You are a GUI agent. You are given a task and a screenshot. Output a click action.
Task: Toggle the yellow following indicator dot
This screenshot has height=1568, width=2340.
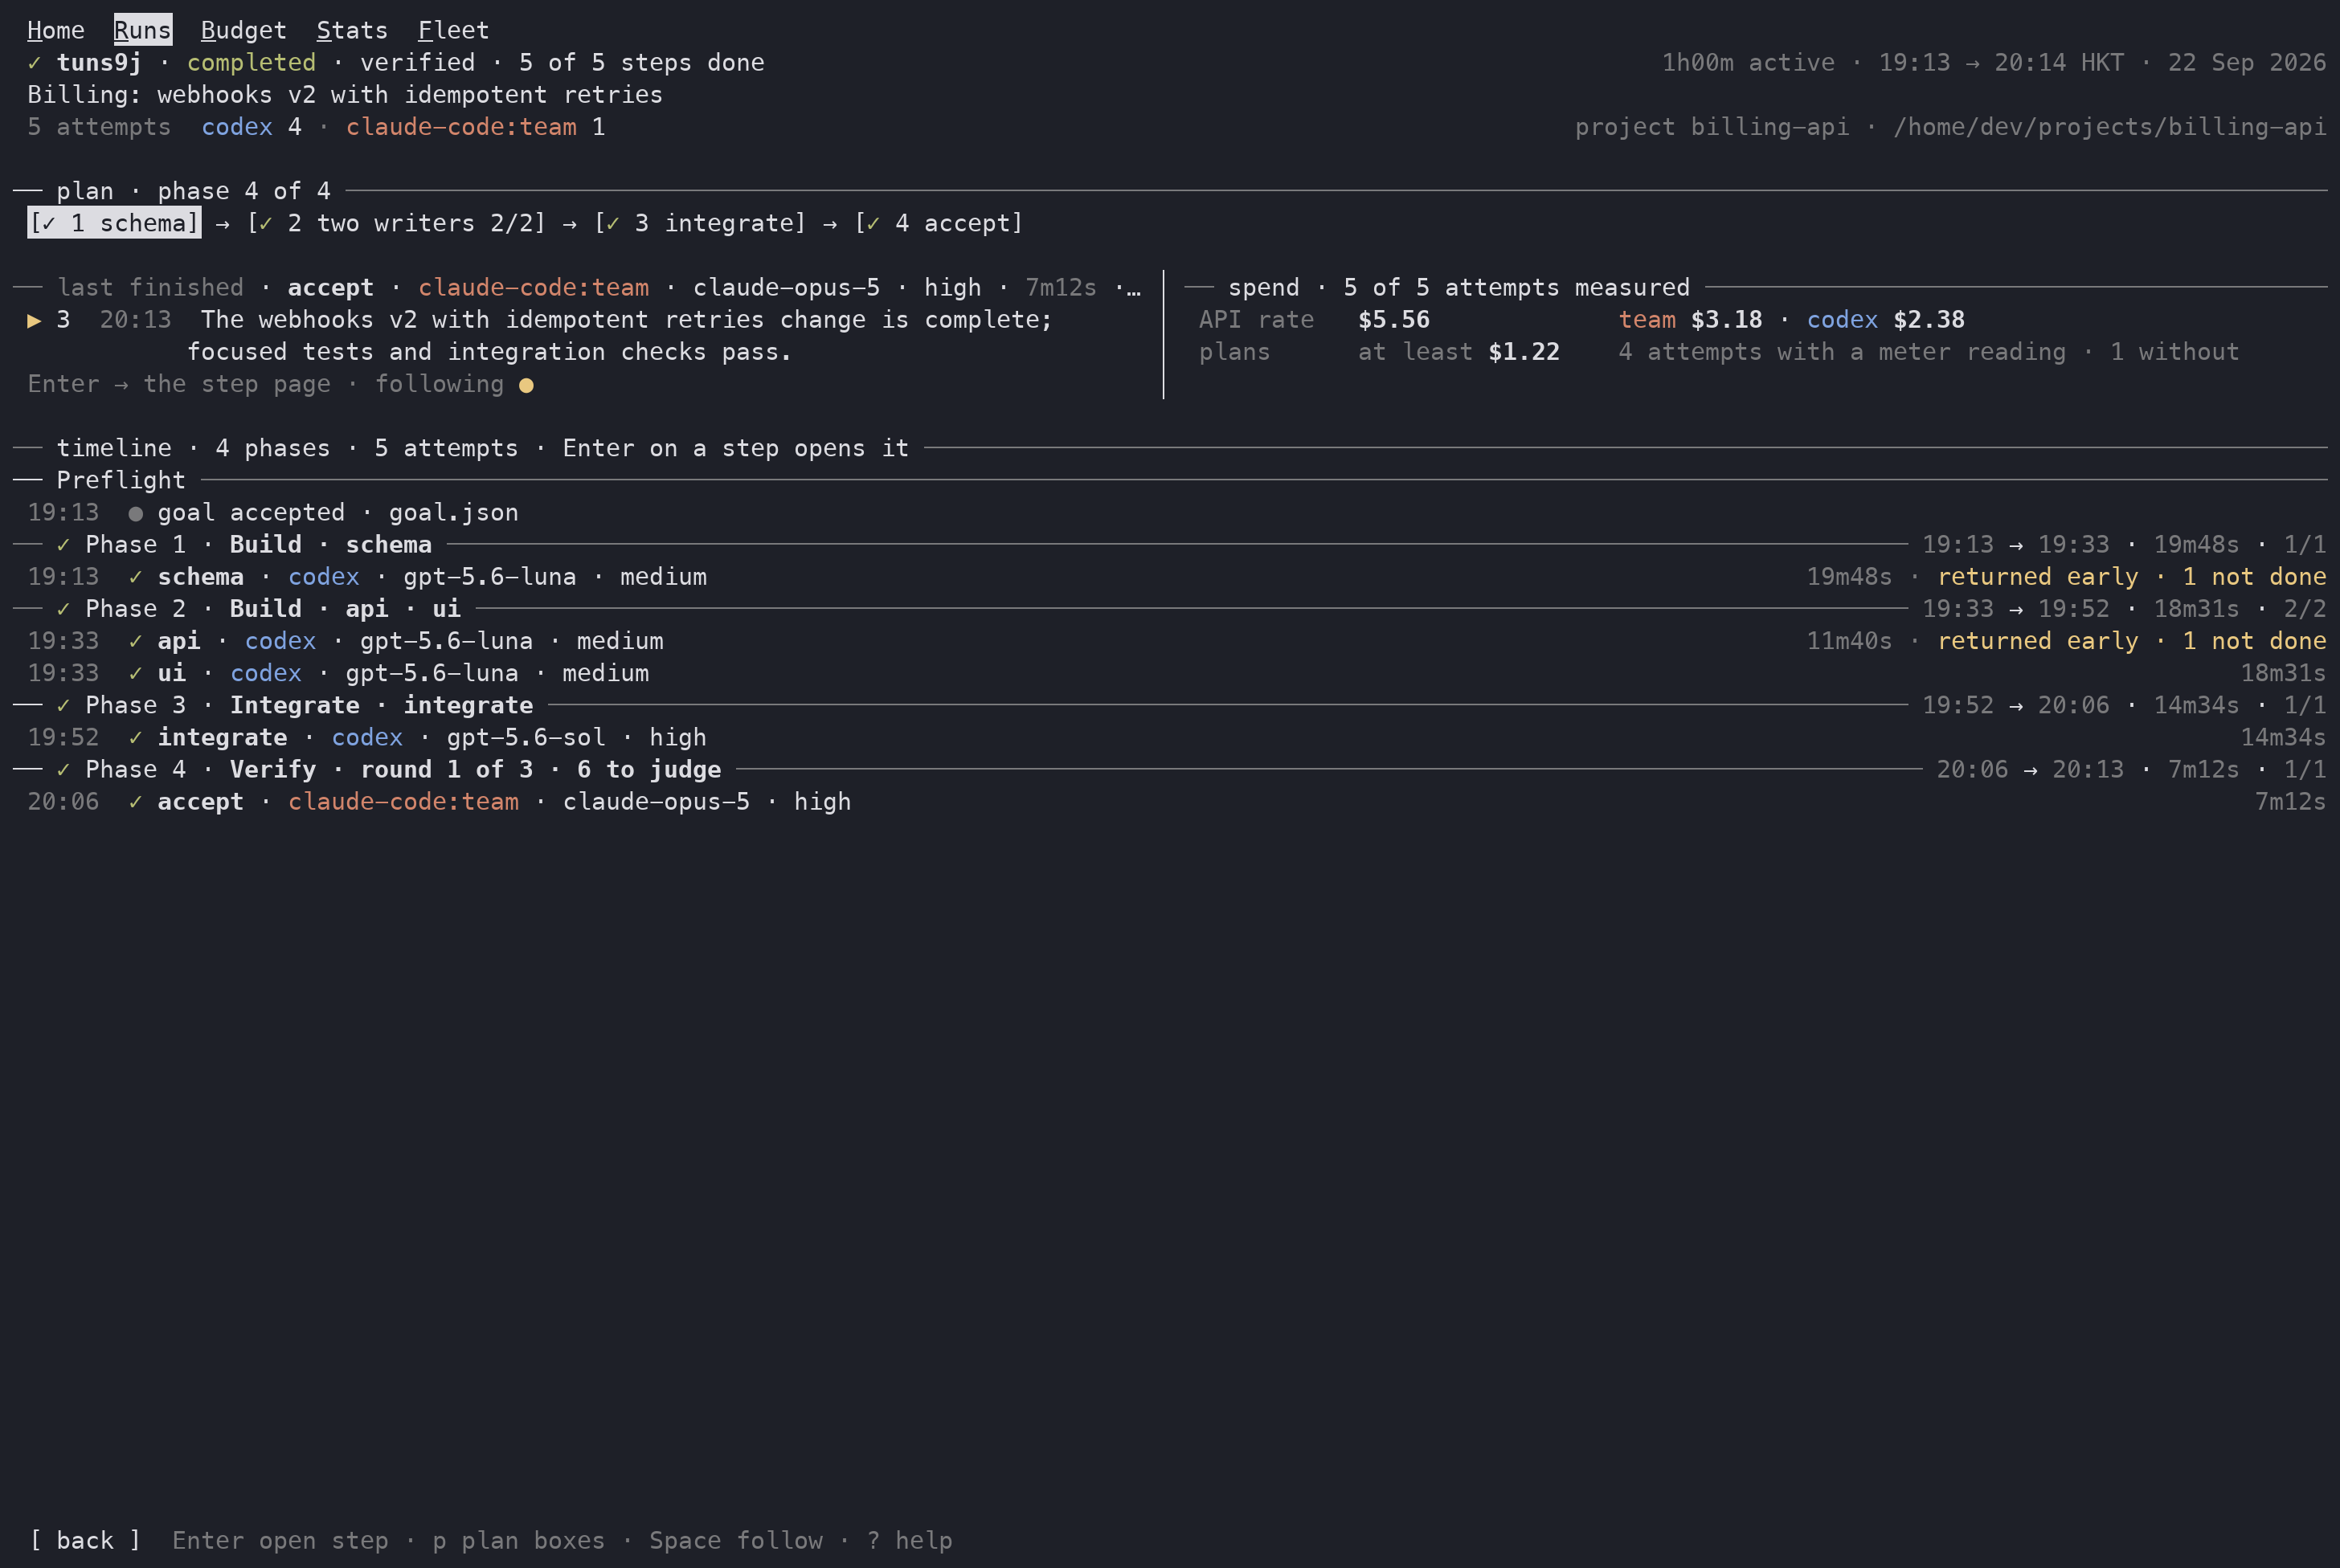point(526,385)
